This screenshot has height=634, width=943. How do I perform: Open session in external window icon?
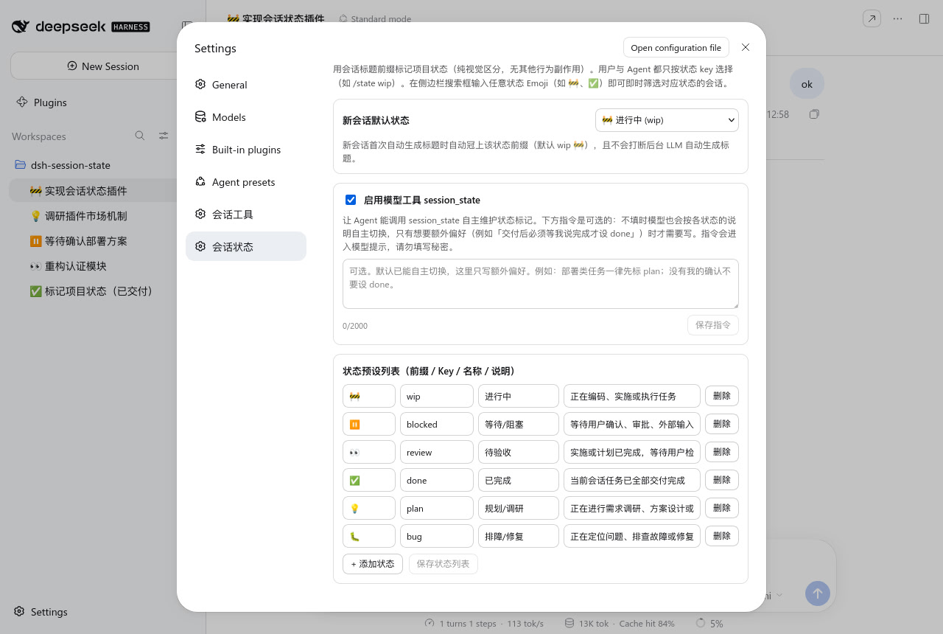tap(872, 19)
